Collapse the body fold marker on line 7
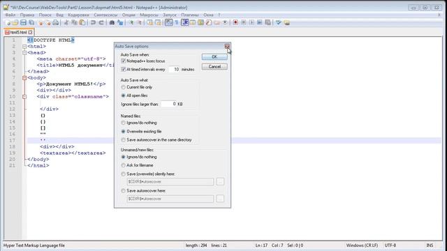The image size is (447, 251). tap(24, 77)
